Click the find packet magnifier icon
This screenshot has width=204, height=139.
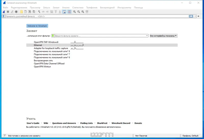tap(39, 12)
